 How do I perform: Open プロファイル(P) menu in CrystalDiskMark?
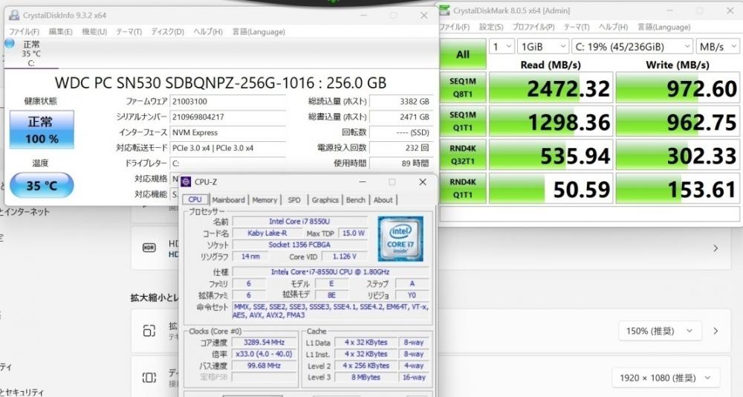tap(533, 27)
